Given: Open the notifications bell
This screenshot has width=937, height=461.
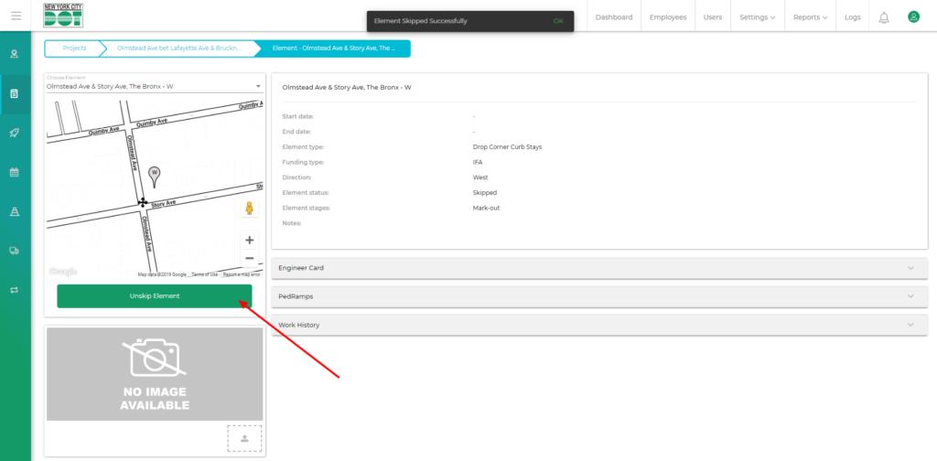Looking at the screenshot, I should [883, 17].
